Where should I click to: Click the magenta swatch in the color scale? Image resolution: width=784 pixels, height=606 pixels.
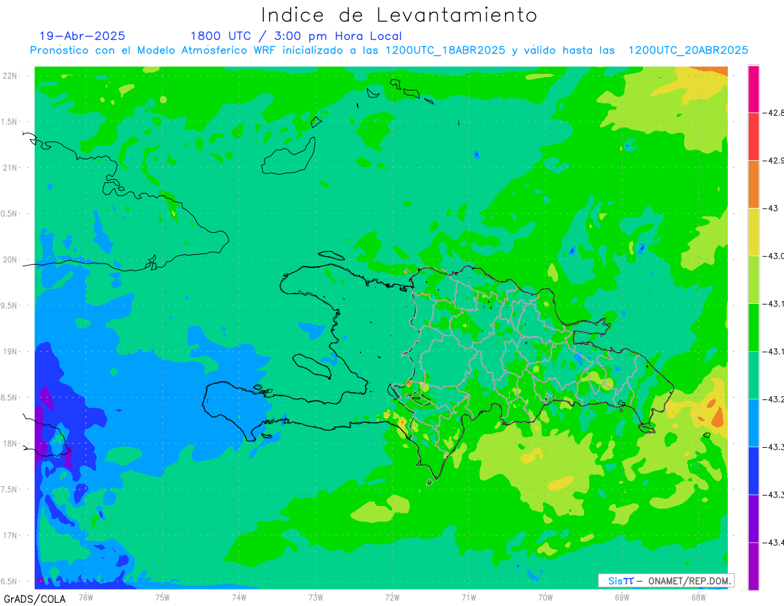click(x=753, y=89)
